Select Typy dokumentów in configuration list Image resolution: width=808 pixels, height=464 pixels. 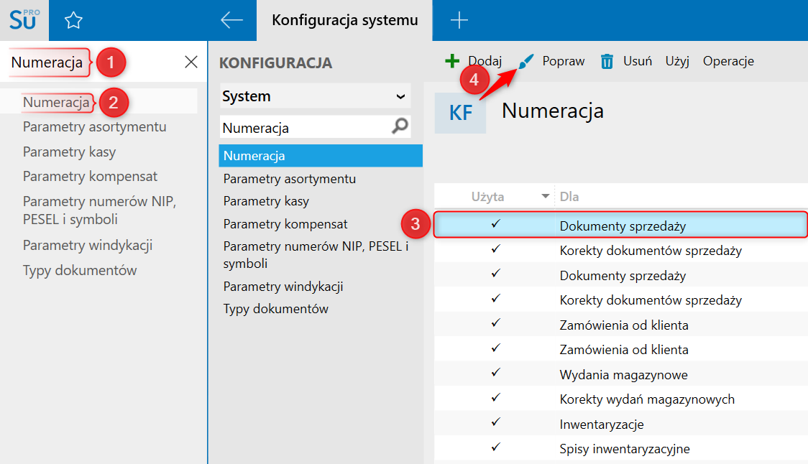click(x=275, y=309)
